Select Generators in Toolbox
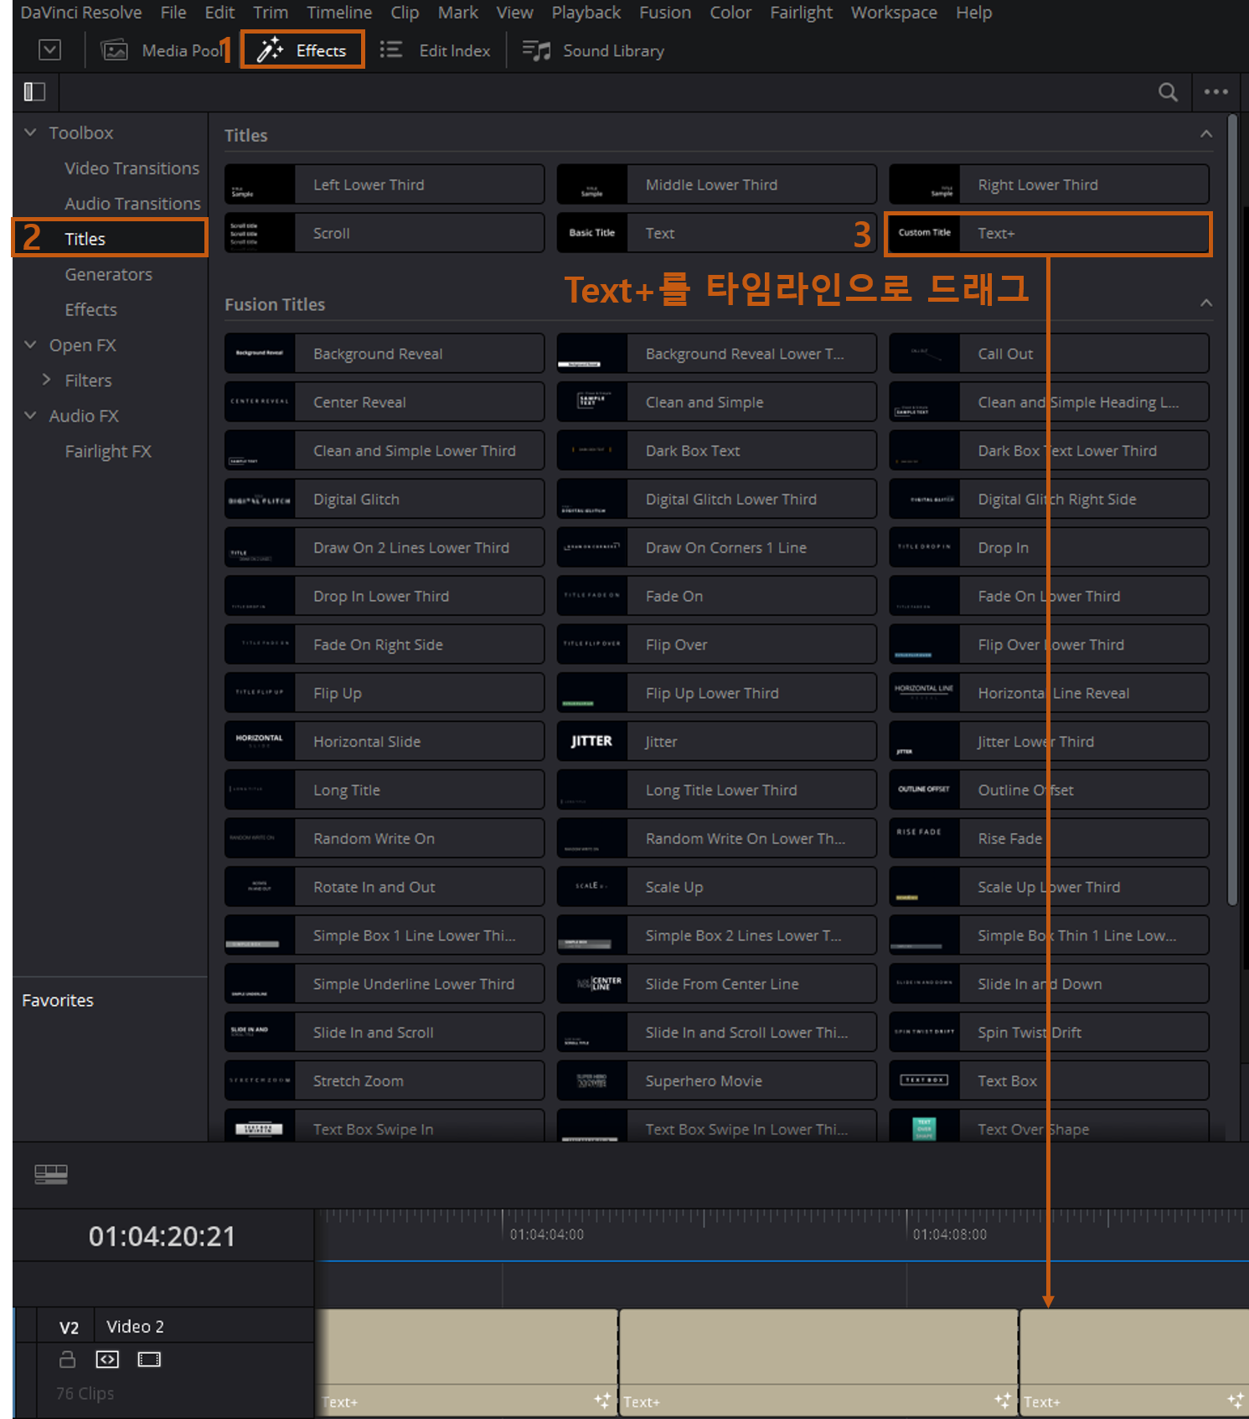Viewport: 1249px width, 1419px height. [109, 274]
